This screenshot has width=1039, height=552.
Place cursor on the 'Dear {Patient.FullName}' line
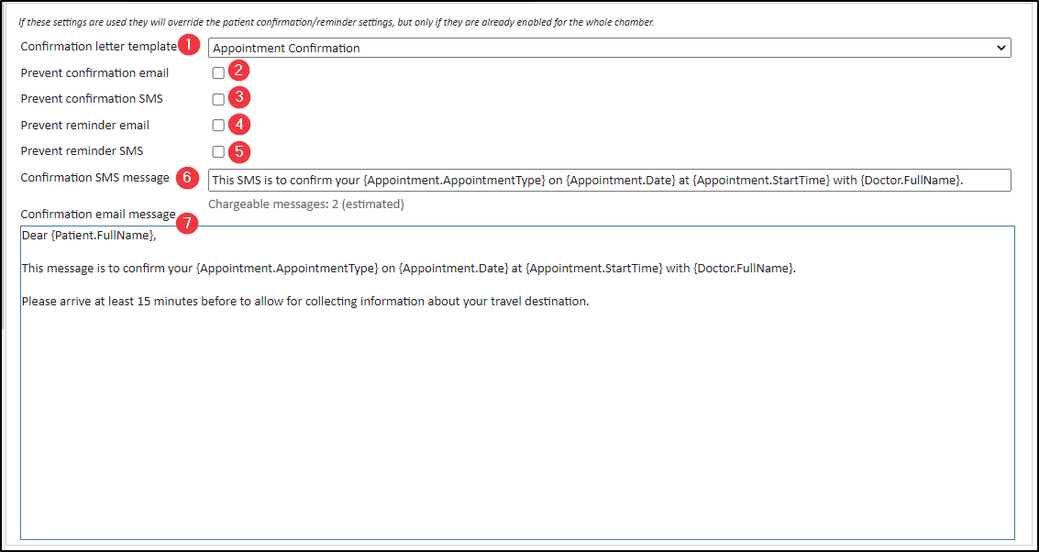point(89,236)
